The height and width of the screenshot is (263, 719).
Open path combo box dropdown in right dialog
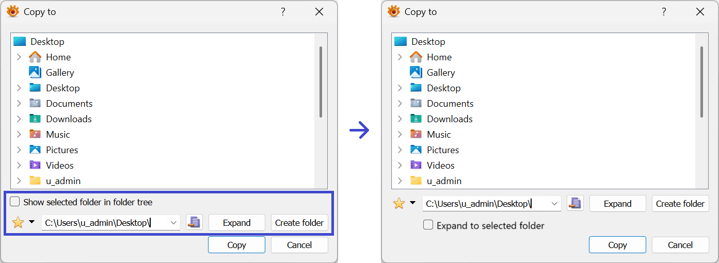click(x=555, y=204)
